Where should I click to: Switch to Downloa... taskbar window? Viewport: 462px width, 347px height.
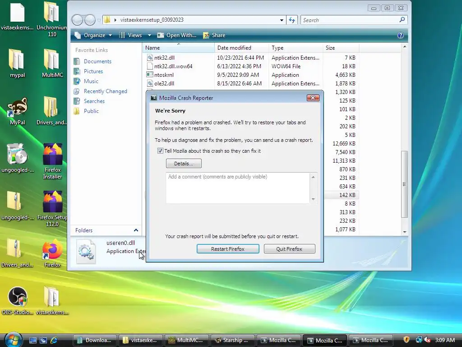[95, 340]
